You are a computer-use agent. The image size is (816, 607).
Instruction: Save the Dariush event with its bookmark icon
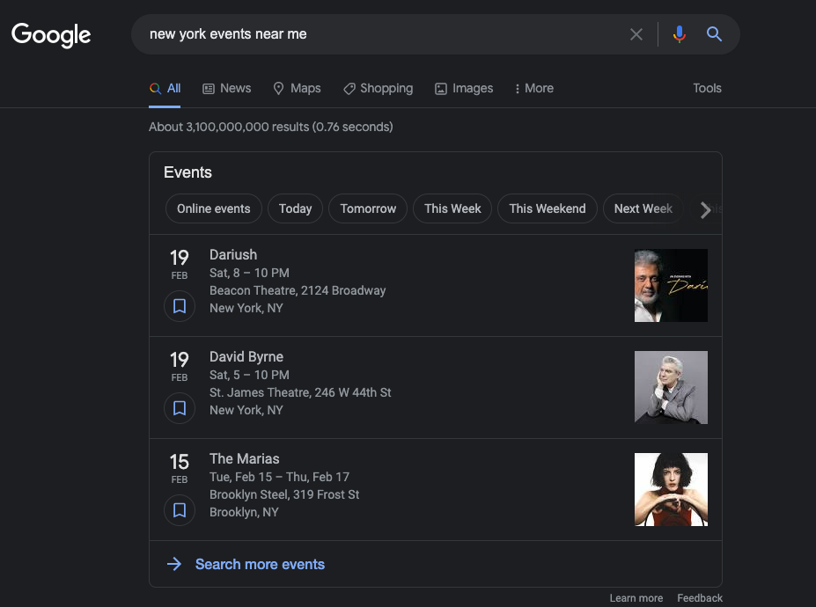(180, 306)
